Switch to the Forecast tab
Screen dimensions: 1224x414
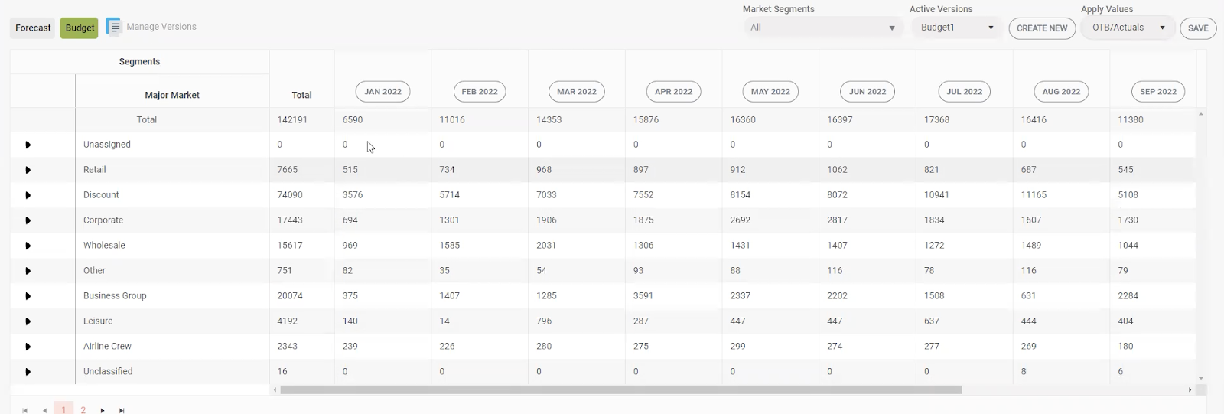point(33,28)
